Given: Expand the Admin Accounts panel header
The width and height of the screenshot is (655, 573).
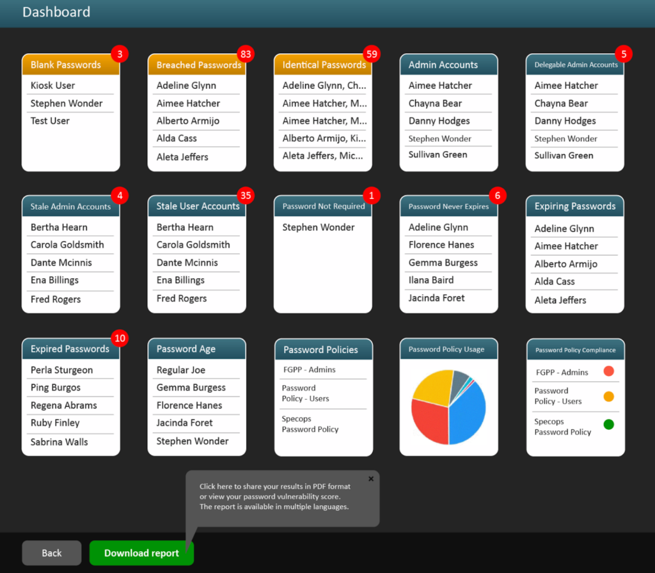Looking at the screenshot, I should coord(448,65).
